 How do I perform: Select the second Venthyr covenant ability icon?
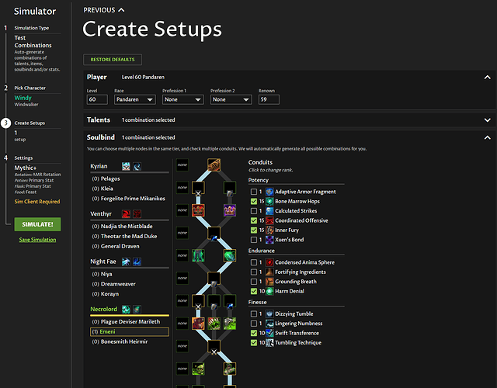[137, 214]
